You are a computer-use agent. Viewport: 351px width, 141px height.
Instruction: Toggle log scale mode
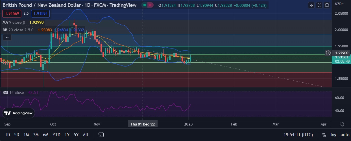333,135
